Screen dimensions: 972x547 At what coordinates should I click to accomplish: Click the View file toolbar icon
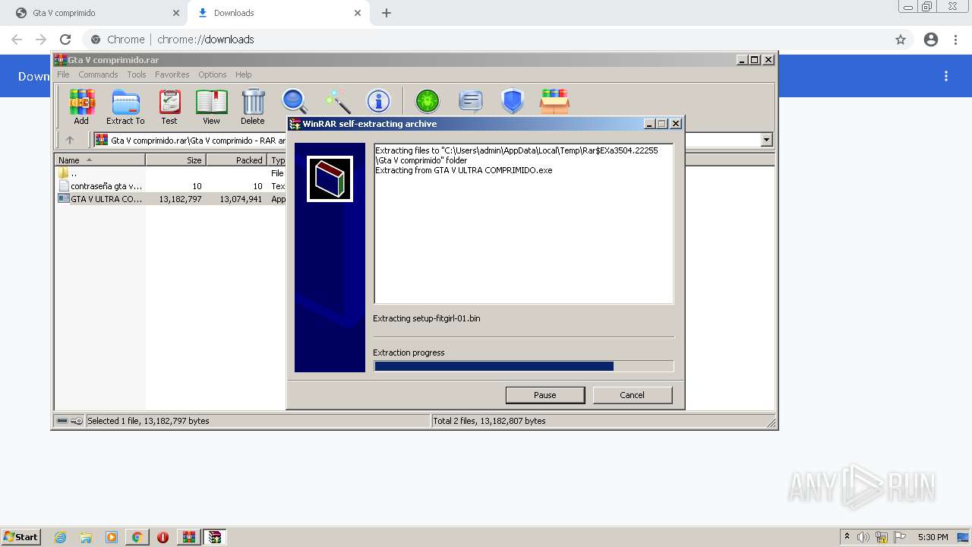211,106
